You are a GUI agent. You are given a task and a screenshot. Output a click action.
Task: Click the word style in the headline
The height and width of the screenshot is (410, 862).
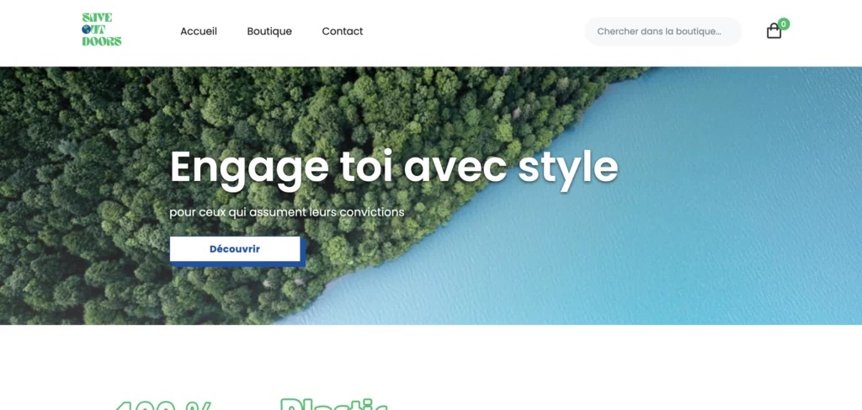click(x=568, y=168)
